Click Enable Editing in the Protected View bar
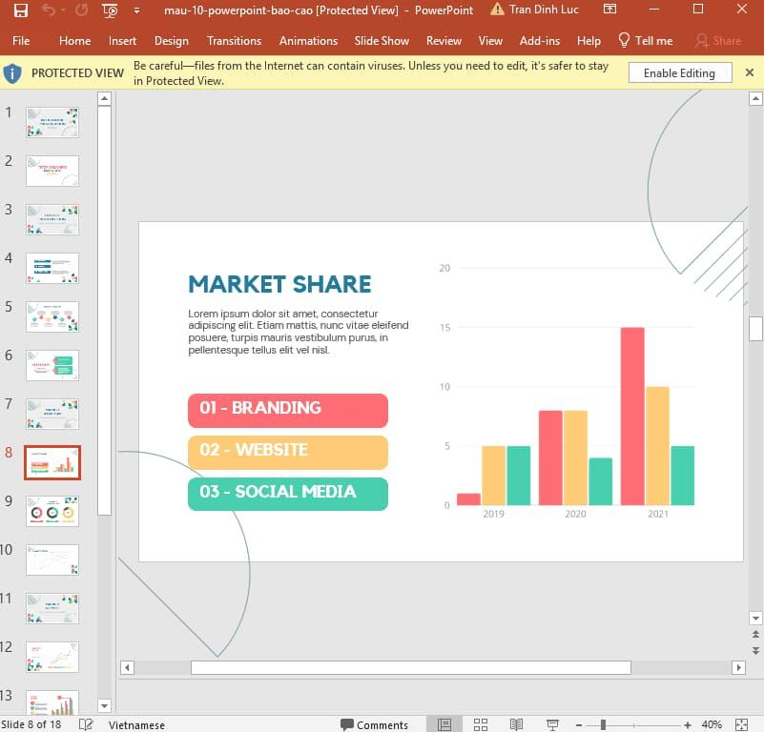This screenshot has height=732, width=764. pyautogui.click(x=679, y=72)
